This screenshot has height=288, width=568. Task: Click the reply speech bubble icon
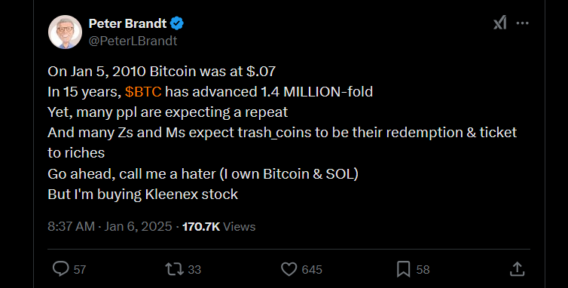click(x=61, y=269)
